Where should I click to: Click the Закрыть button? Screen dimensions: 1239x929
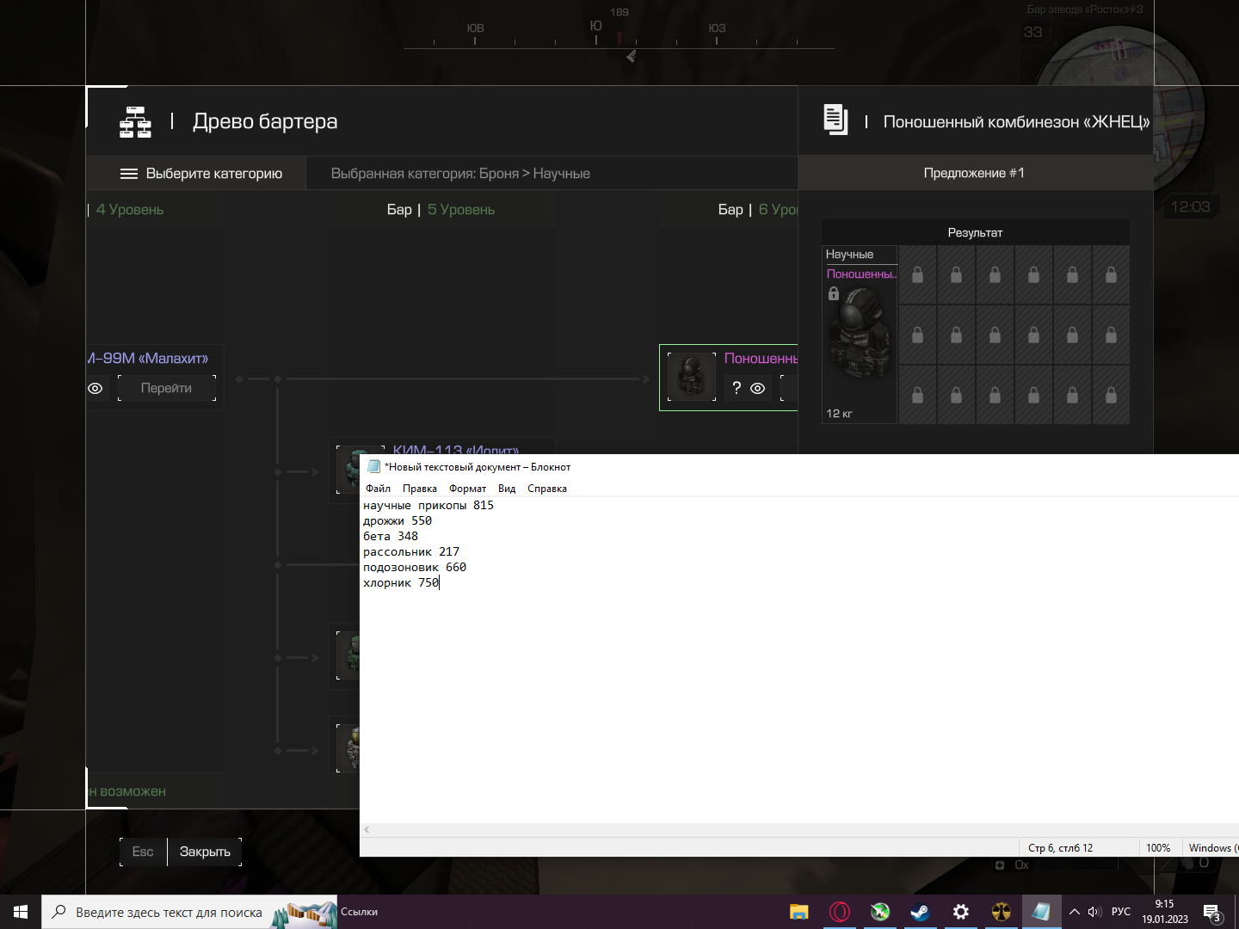pos(205,852)
